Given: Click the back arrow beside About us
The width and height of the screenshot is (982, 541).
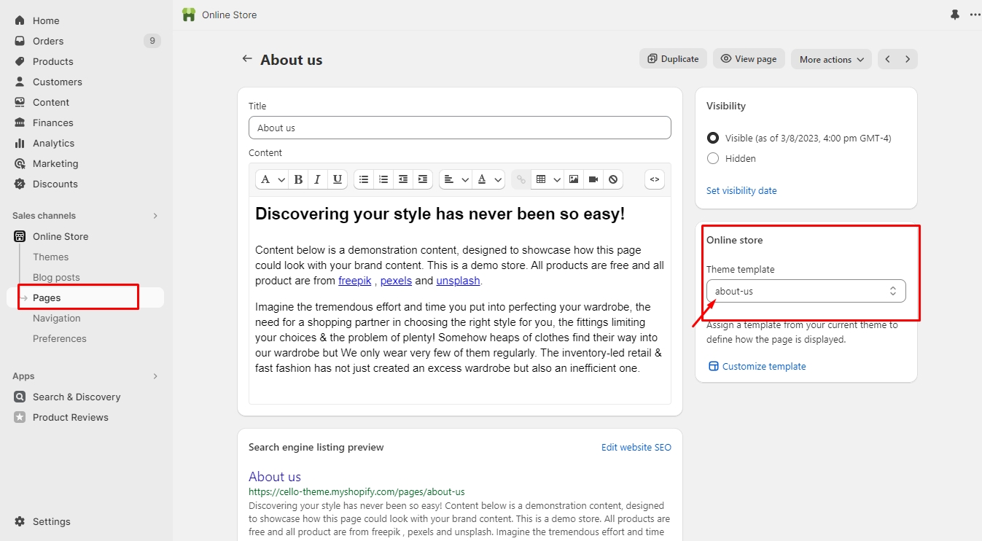Looking at the screenshot, I should (247, 59).
